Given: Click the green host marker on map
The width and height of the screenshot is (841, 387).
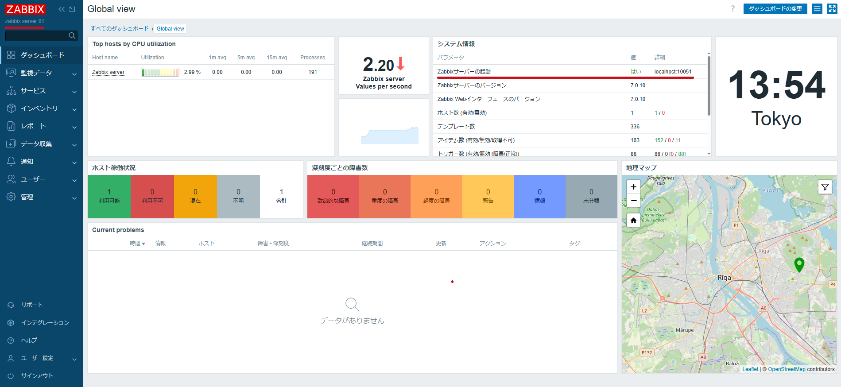Looking at the screenshot, I should (x=799, y=265).
